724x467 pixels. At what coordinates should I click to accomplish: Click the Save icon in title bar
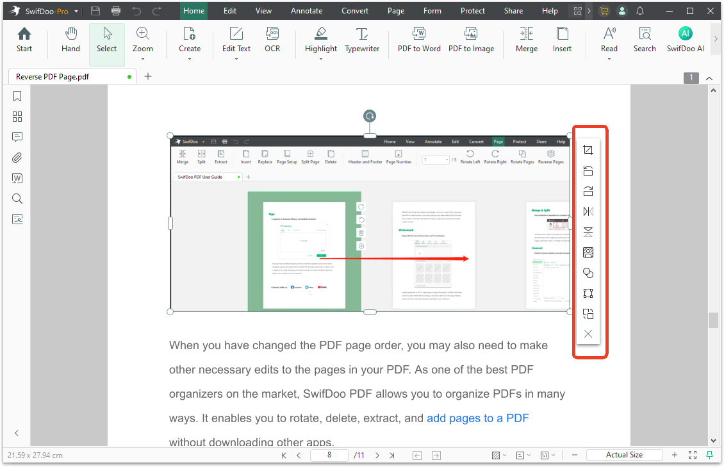pyautogui.click(x=95, y=11)
